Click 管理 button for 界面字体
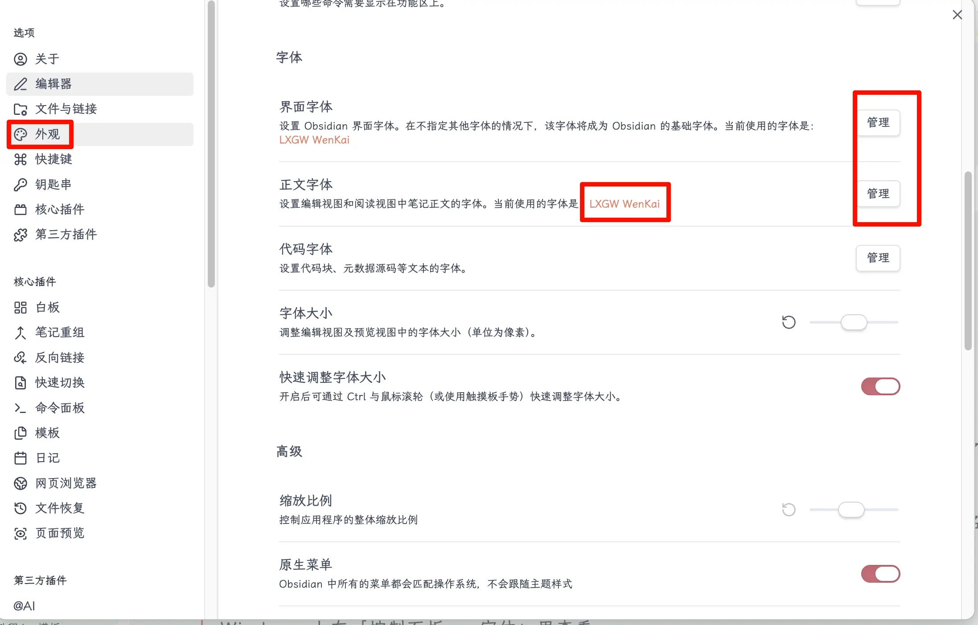The width and height of the screenshot is (978, 625). click(x=878, y=122)
